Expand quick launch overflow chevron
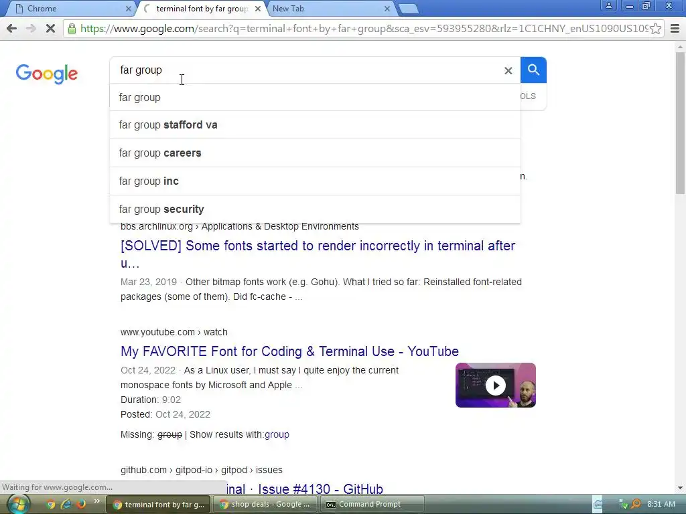The width and height of the screenshot is (686, 514). tap(96, 501)
